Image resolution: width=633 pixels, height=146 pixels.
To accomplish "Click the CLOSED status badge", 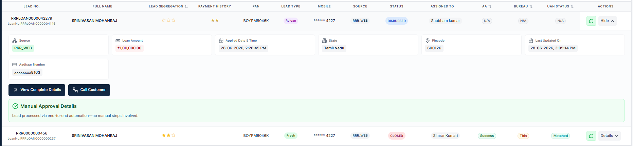I will pos(397,136).
